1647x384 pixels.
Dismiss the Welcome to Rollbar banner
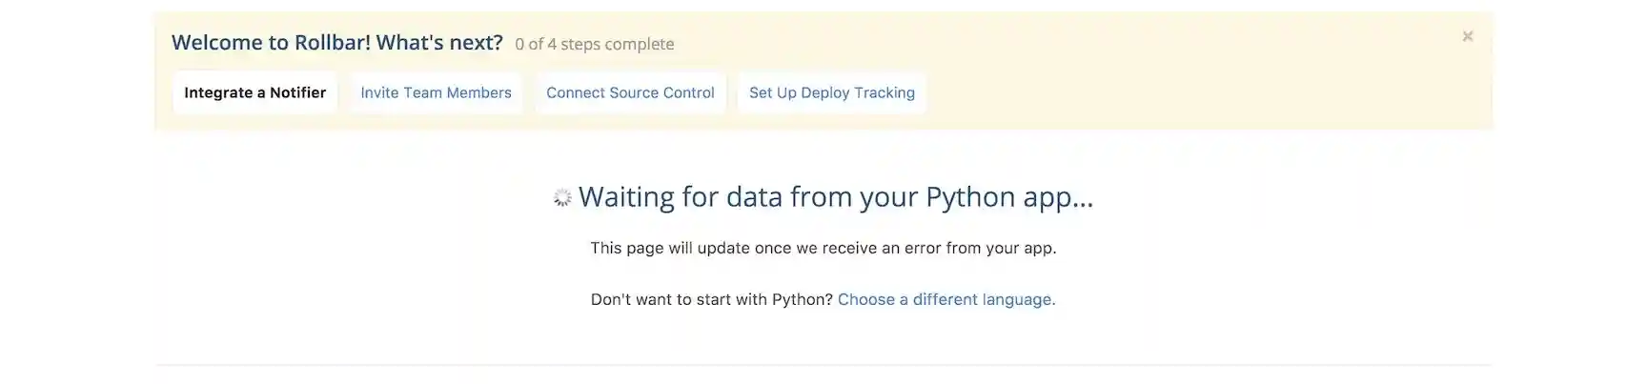pos(1468,36)
